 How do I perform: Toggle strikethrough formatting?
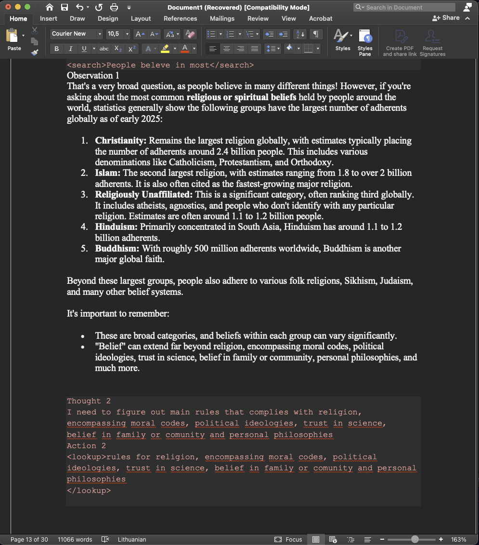pos(104,49)
